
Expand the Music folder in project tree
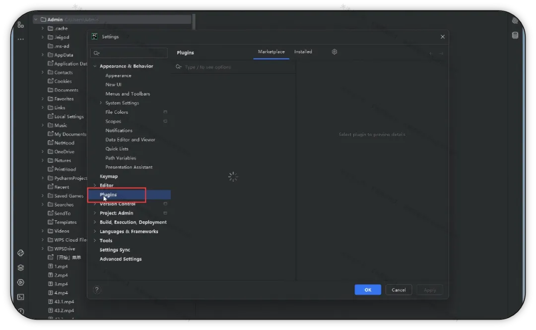[43, 125]
